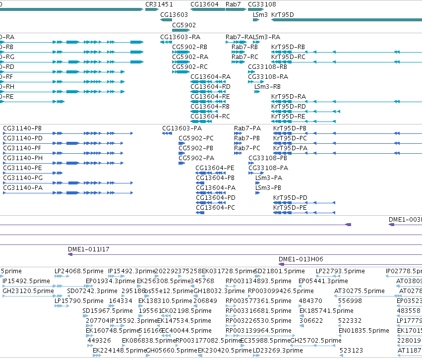
Task: Select protein CG31140-PH
Action: (23, 158)
